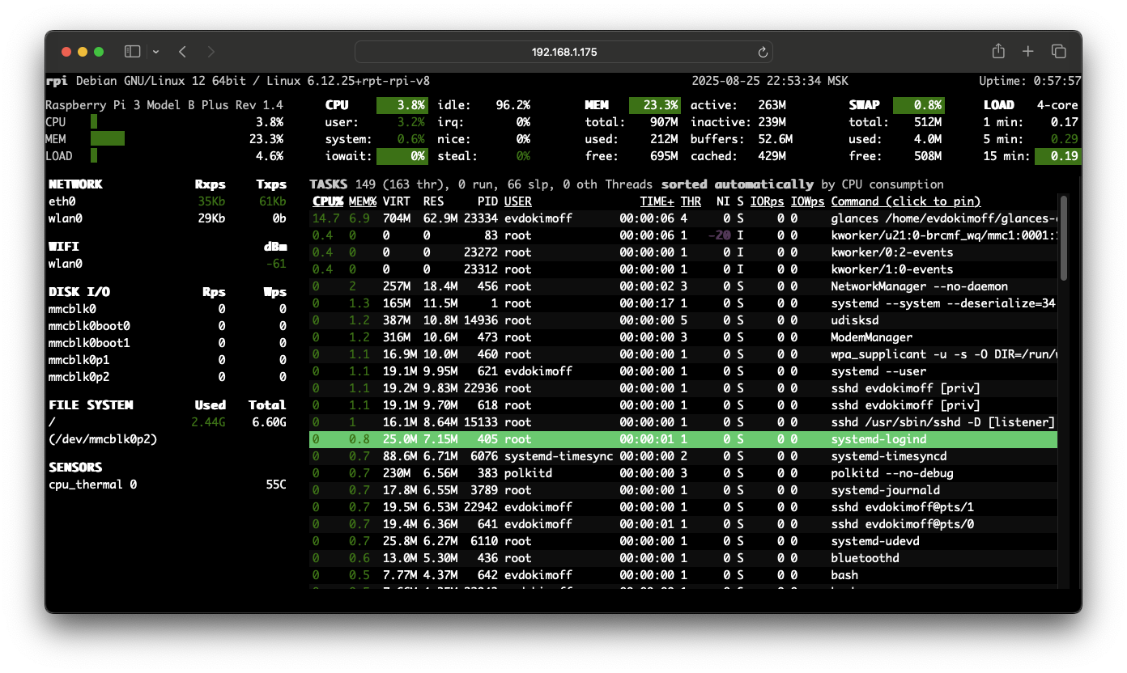Show the tab overview icon
The image size is (1127, 673).
1058,52
